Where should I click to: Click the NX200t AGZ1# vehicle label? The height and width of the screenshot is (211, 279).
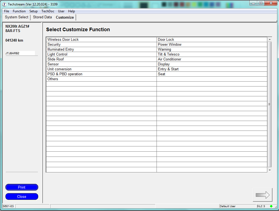[17, 26]
